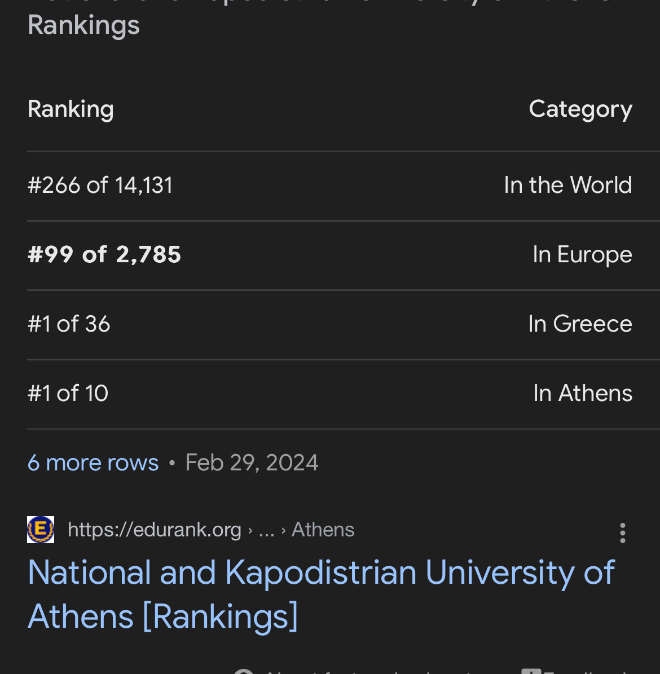The image size is (660, 674).
Task: Select the 'In Greece' category cell
Action: click(x=579, y=324)
